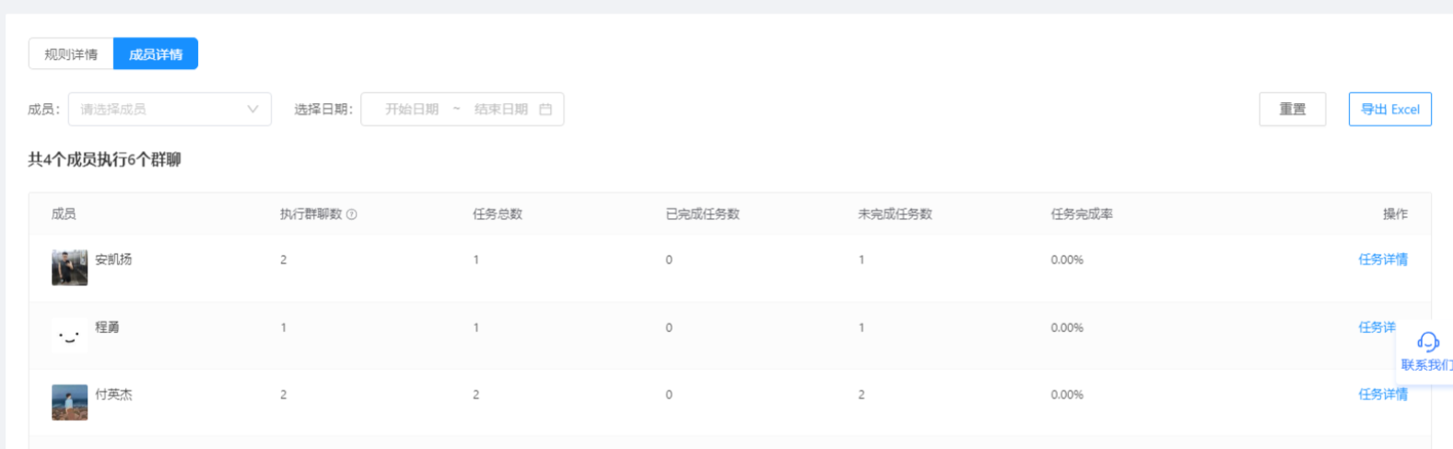Click 程勇's smiley avatar
This screenshot has height=449, width=1453.
pos(69,335)
